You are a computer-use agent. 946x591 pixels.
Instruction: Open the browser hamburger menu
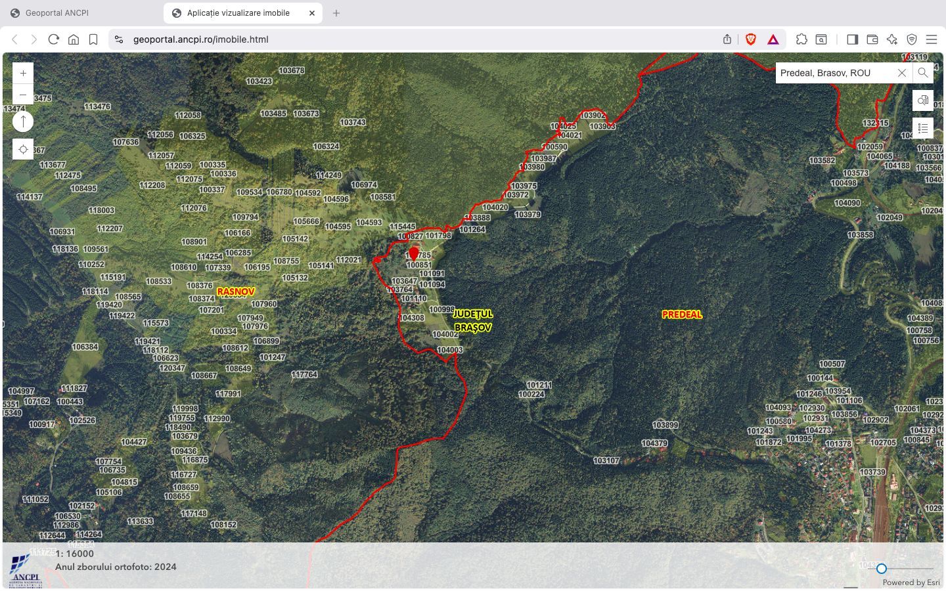click(x=932, y=39)
